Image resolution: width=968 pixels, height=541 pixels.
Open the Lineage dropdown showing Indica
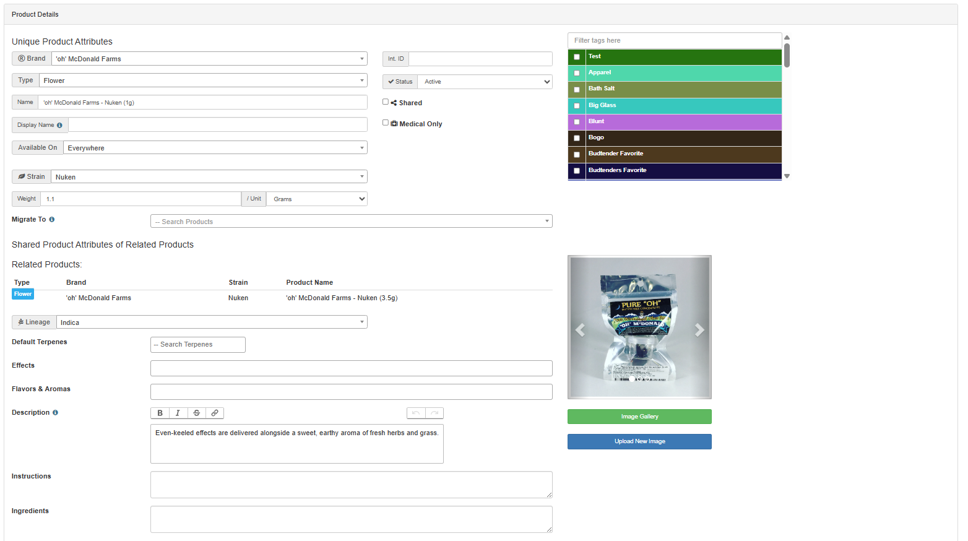[x=212, y=322]
